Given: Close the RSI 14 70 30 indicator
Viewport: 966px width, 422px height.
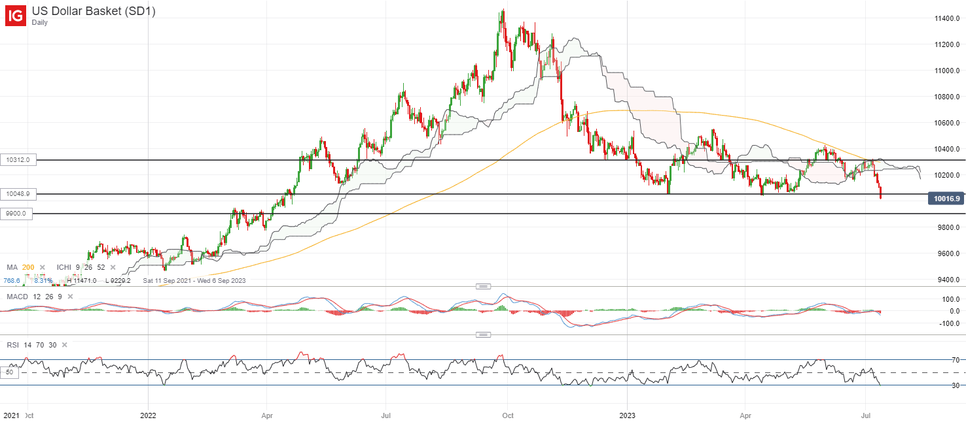Looking at the screenshot, I should tap(65, 345).
